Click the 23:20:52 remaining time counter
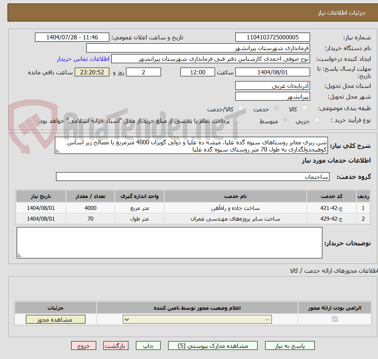This screenshot has width=378, height=359. pyautogui.click(x=91, y=72)
